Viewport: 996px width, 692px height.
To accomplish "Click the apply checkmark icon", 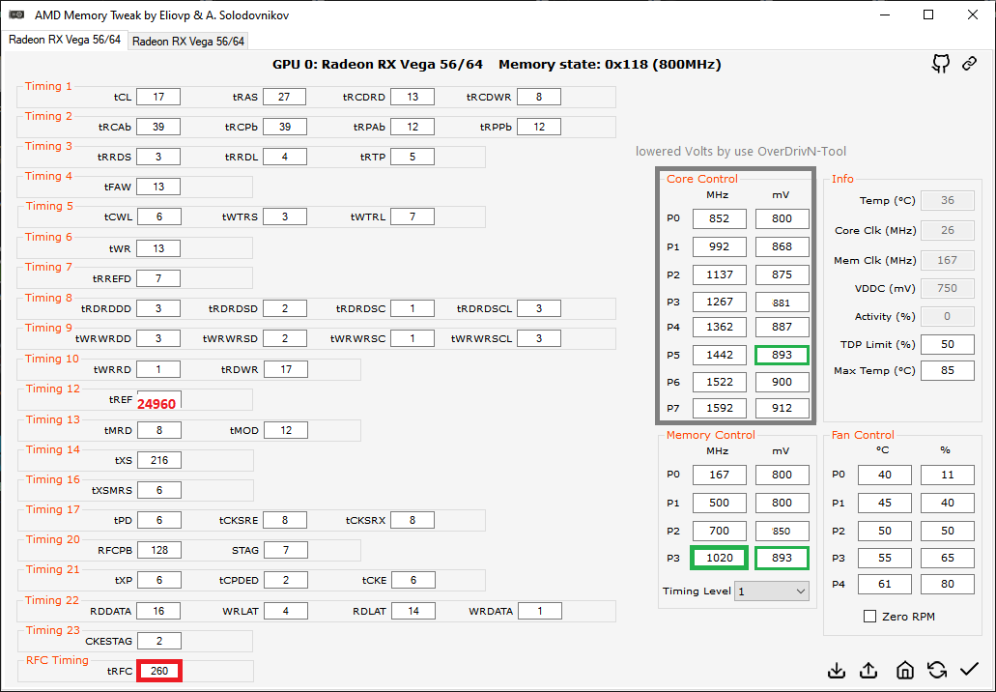I will 969,669.
